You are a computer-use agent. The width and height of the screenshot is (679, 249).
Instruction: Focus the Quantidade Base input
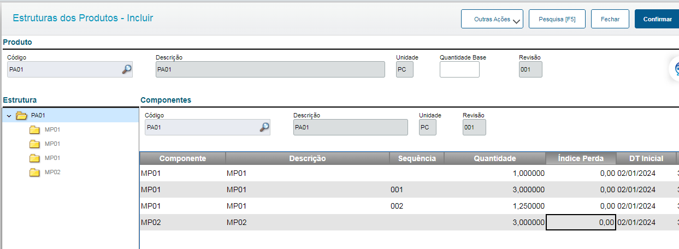[x=459, y=69]
